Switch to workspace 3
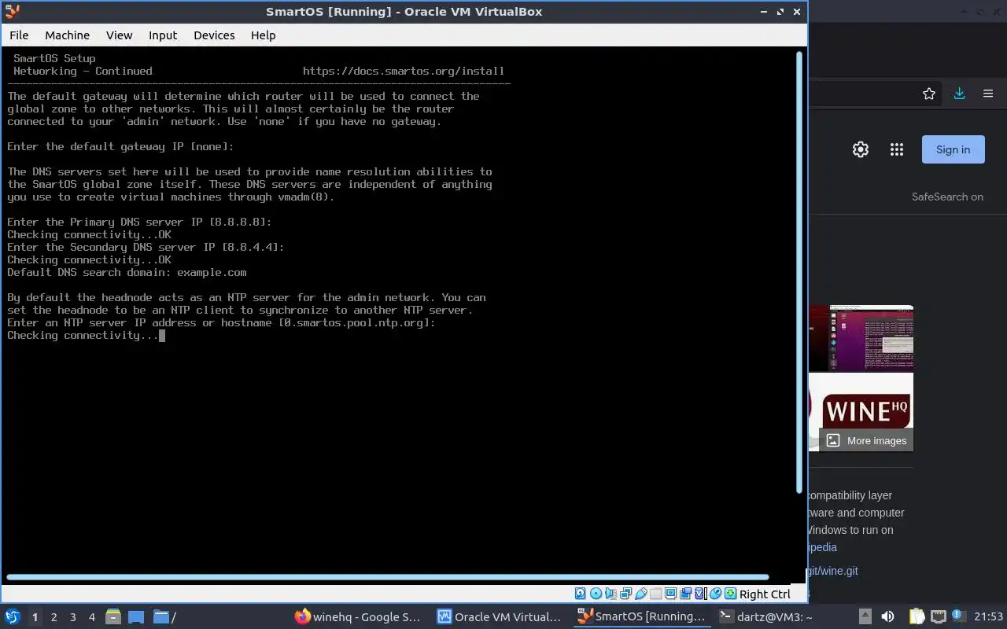 72,617
